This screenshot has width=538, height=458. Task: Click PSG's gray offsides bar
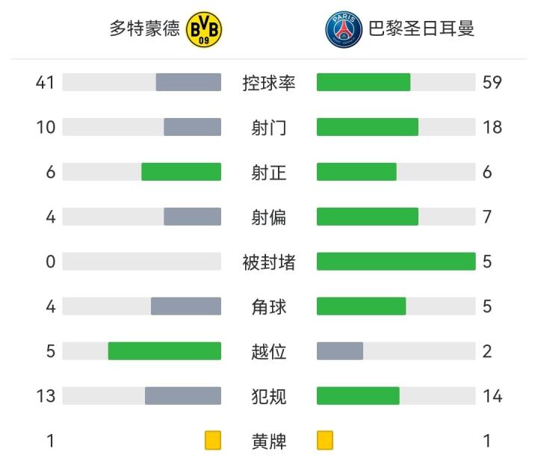tap(340, 351)
